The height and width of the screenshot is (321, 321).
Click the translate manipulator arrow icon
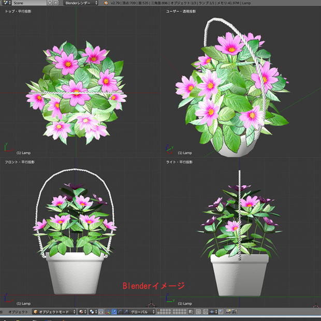114,312
